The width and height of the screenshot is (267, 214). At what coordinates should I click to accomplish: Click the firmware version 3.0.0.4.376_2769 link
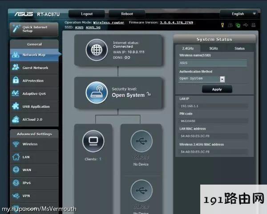click(176, 23)
